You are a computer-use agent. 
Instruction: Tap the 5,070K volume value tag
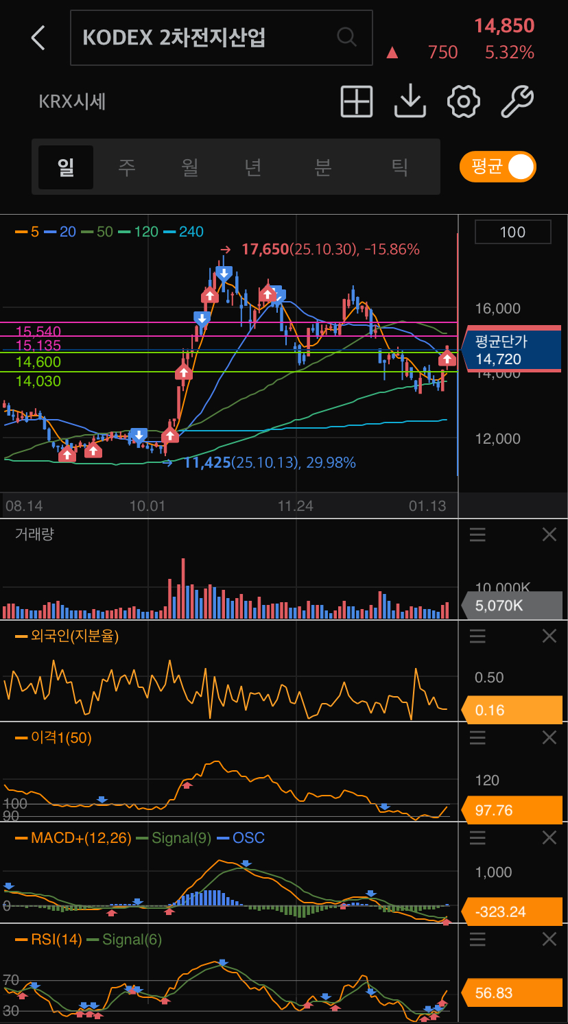[511, 606]
